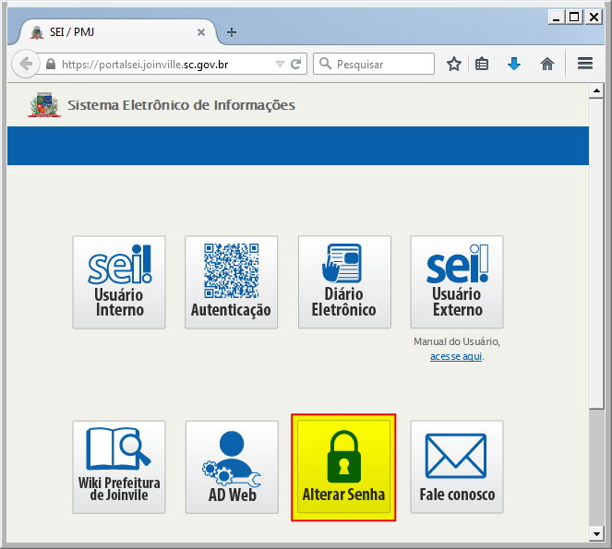Focus the address bar URL

145,65
